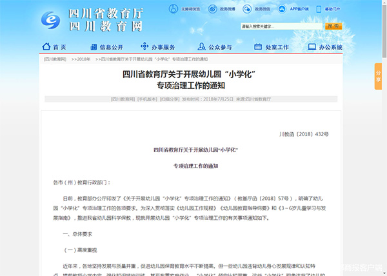Click [四川教育网] in the article meta bar
This screenshot has width=387, height=276.
(x=123, y=99)
